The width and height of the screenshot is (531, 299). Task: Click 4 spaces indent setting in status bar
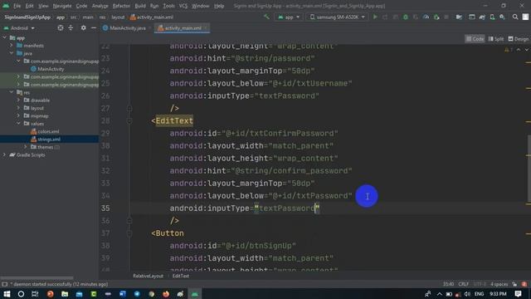(499, 284)
